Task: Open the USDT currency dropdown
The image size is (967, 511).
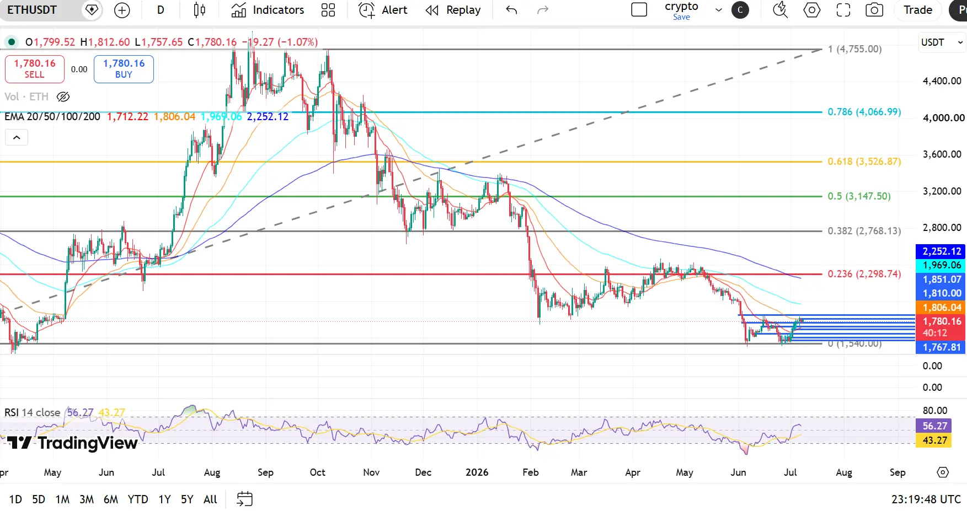Action: (x=942, y=42)
